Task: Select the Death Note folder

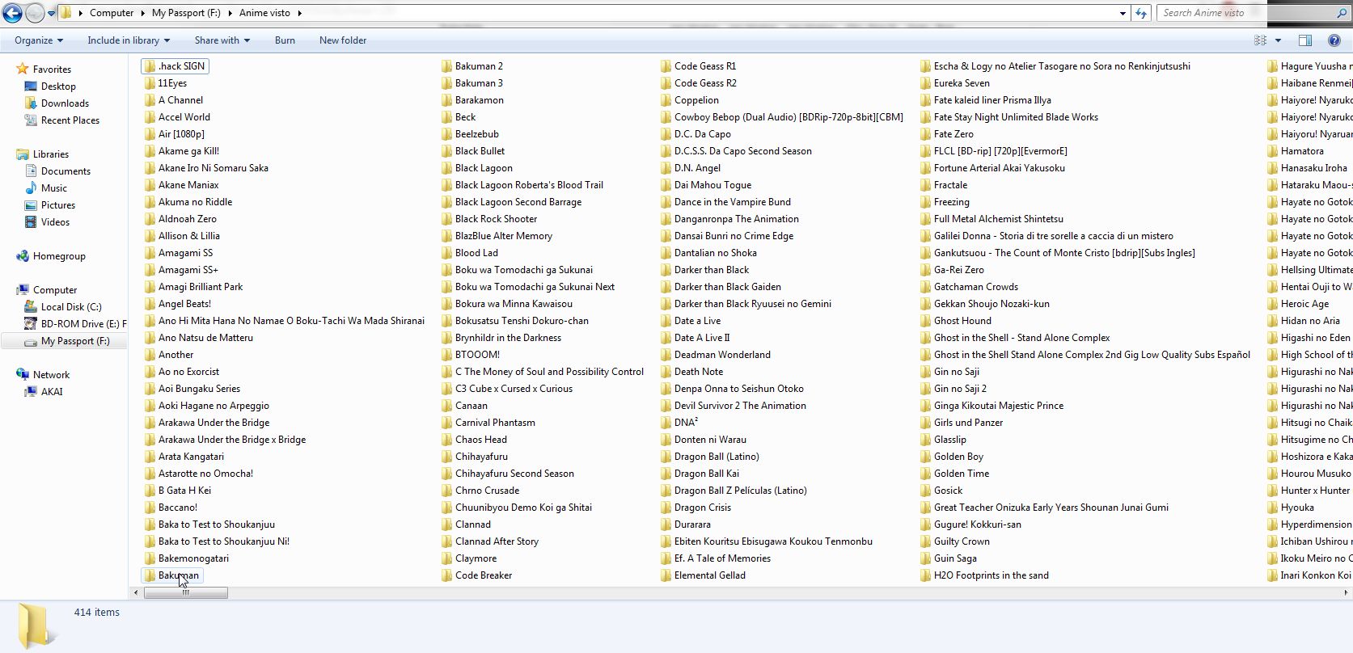Action: pyautogui.click(x=698, y=372)
